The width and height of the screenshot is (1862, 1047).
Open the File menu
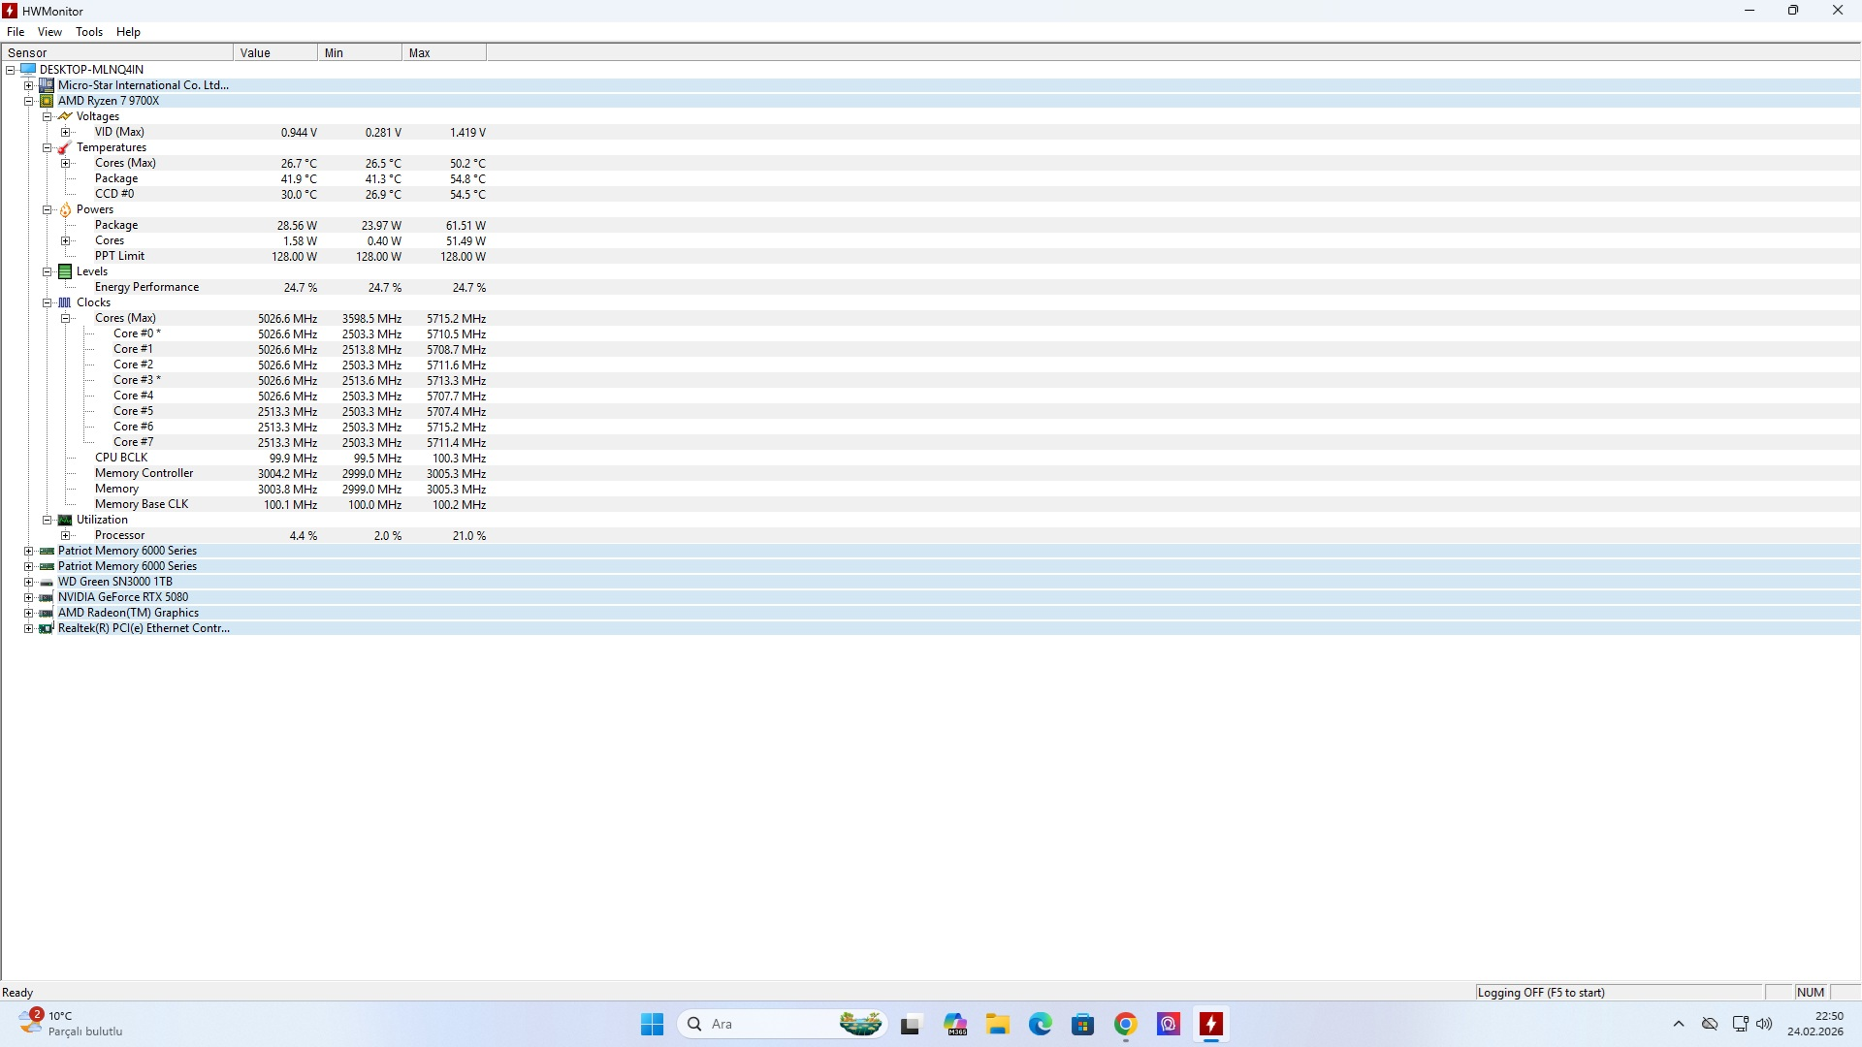pyautogui.click(x=16, y=32)
